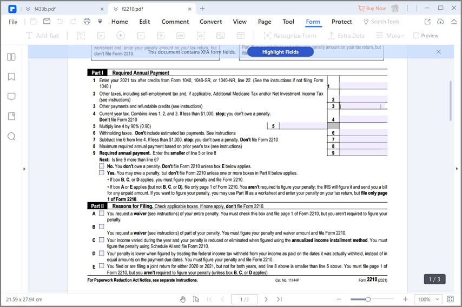Click the fit page view icon
Viewport: 462px width, 307px height.
(451, 299)
